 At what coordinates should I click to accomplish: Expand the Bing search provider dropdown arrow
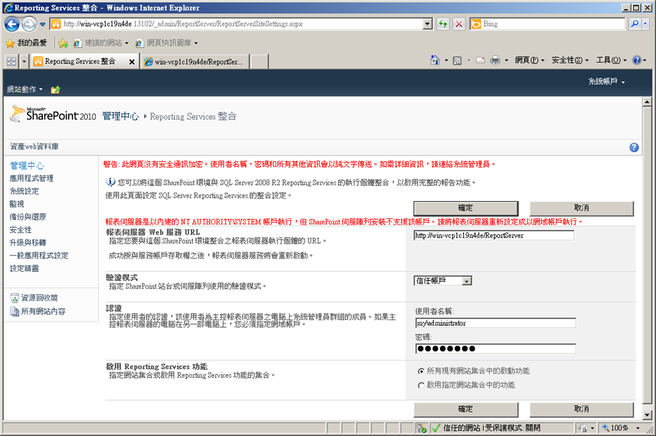645,24
